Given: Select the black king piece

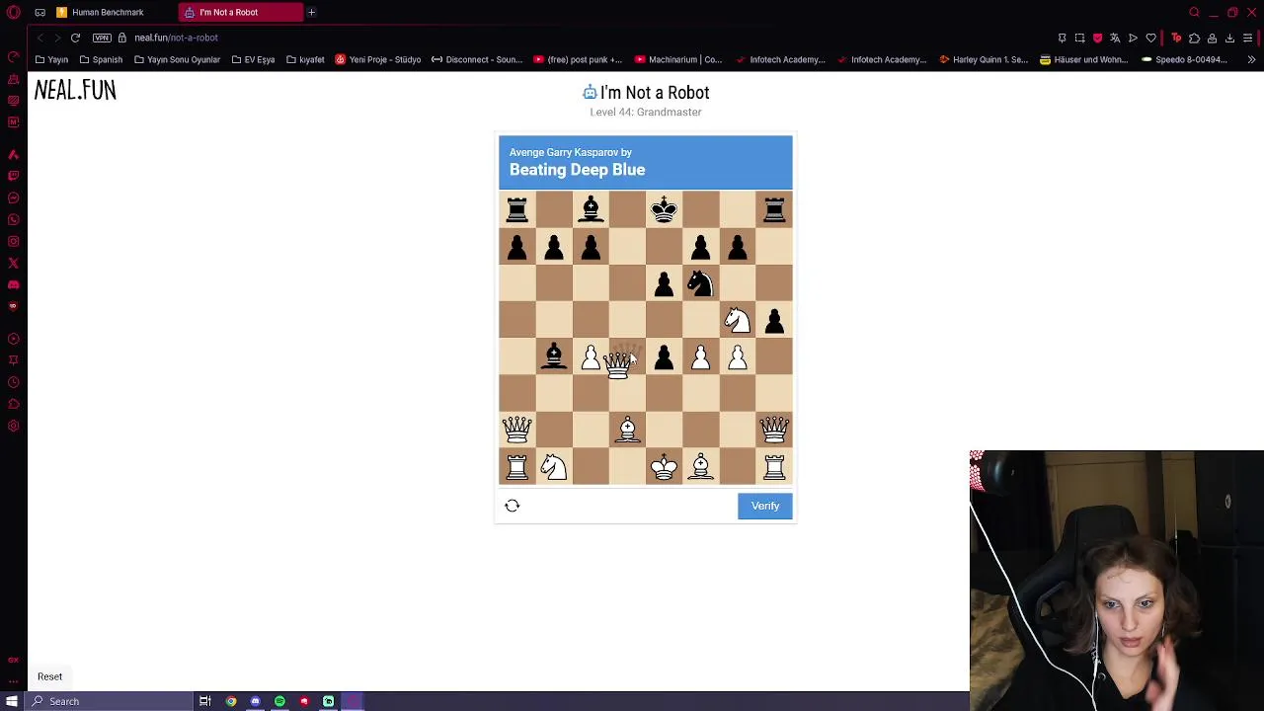Looking at the screenshot, I should [x=664, y=208].
